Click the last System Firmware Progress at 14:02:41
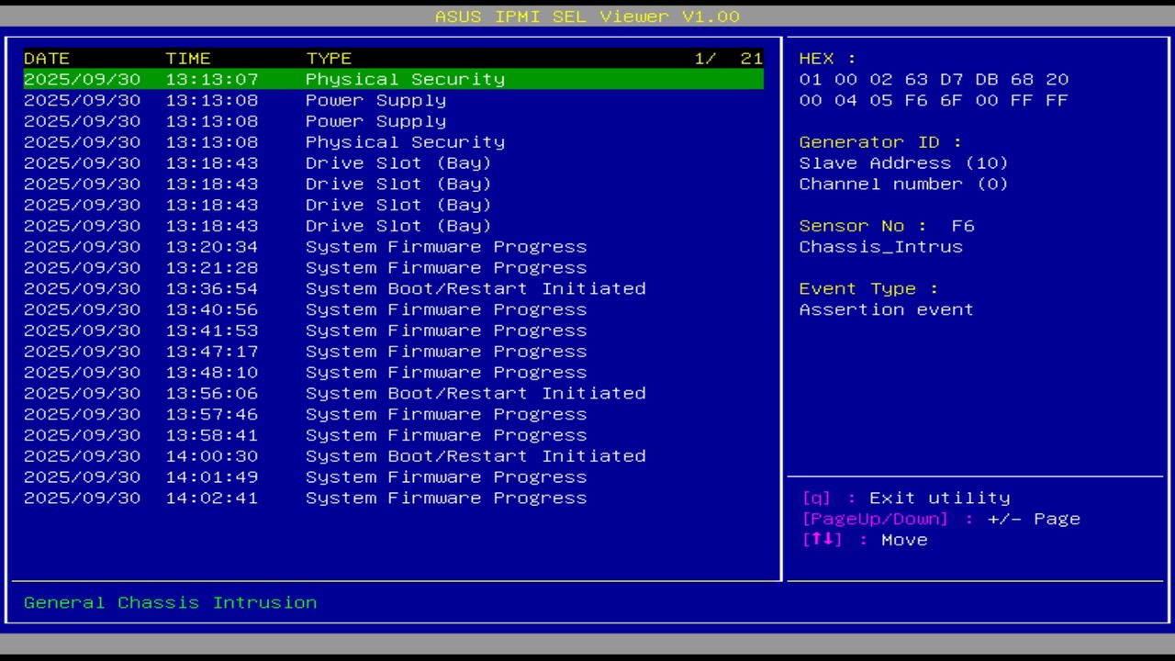 (447, 498)
